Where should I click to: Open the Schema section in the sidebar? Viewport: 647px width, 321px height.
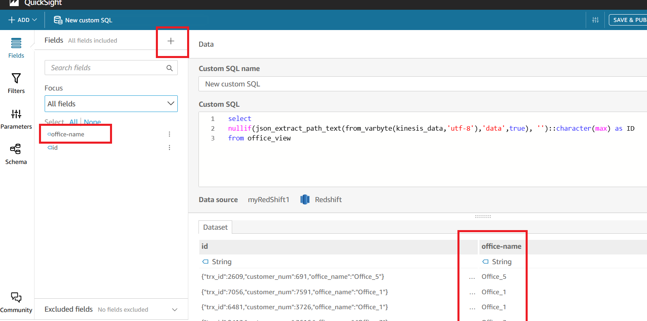[16, 154]
